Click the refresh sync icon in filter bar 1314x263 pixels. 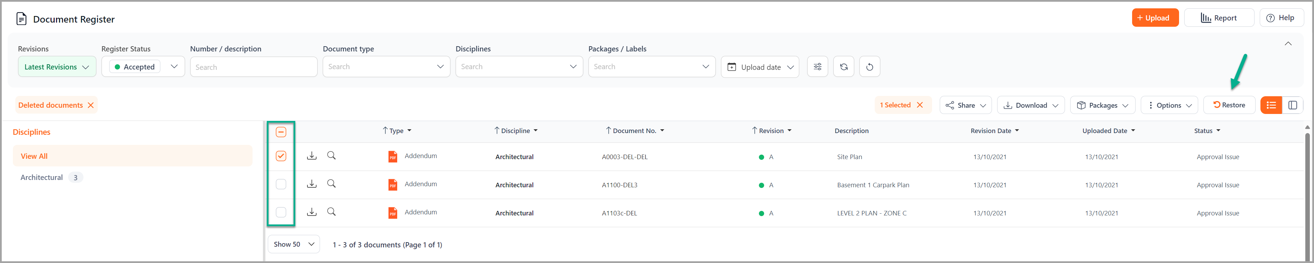click(844, 67)
